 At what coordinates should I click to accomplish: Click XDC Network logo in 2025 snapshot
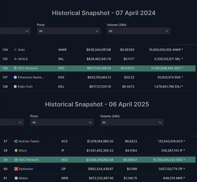click(x=16, y=160)
